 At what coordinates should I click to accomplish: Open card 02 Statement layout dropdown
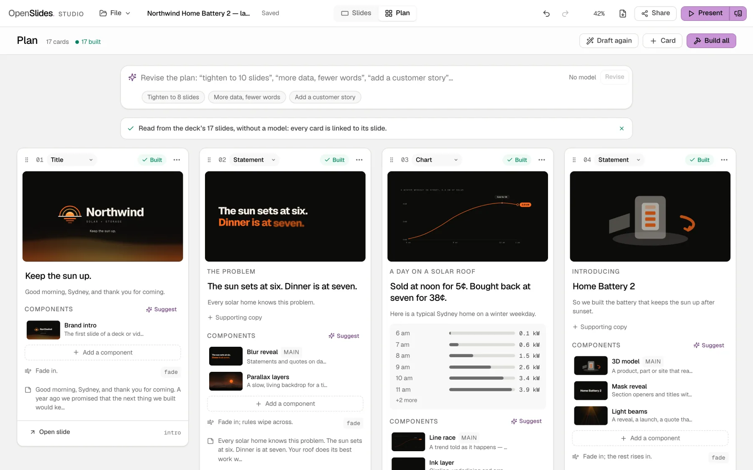(x=254, y=160)
